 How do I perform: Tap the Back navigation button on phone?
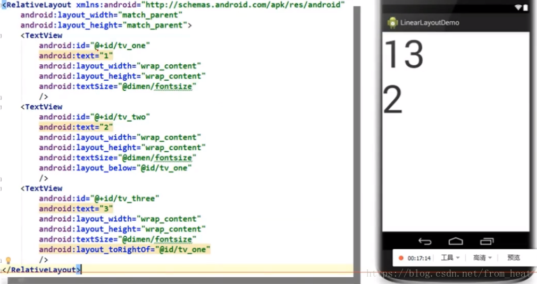pyautogui.click(x=425, y=242)
